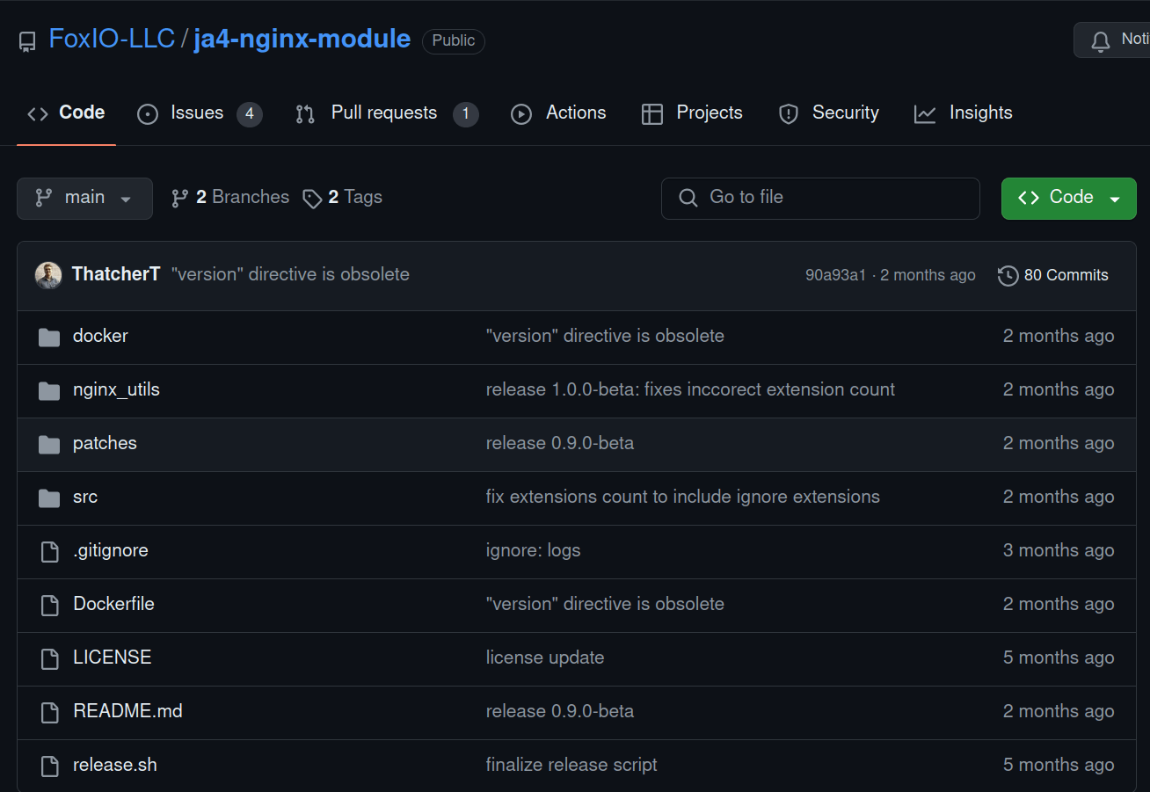Open commit hash 90a93a1
1150x792 pixels.
pos(835,275)
